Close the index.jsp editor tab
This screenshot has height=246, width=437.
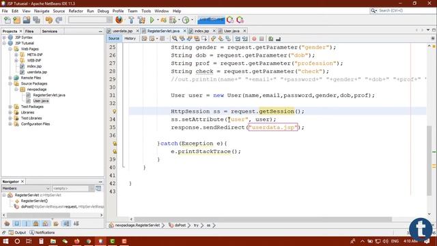[x=214, y=31]
